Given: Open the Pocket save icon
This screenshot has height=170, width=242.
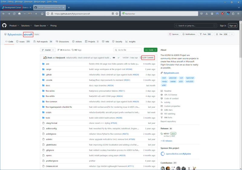Looking at the screenshot, I should click(x=201, y=14).
